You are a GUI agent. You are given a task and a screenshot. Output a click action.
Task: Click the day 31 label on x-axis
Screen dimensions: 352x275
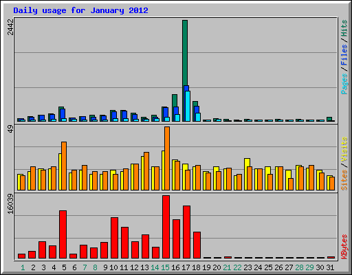coord(330,267)
